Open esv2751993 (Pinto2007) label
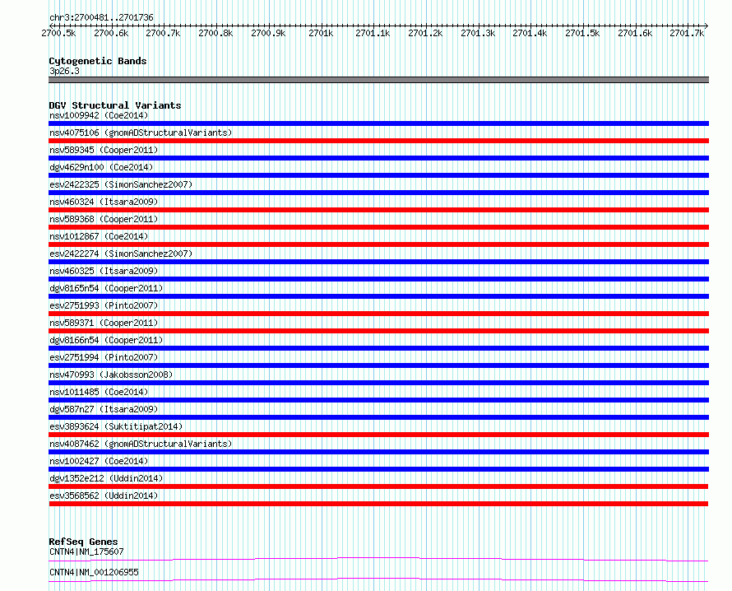Image resolution: width=732 pixels, height=591 pixels. (104, 305)
